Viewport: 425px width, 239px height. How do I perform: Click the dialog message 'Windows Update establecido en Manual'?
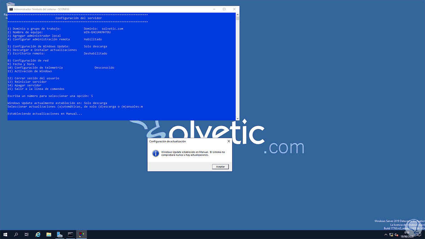(x=185, y=152)
